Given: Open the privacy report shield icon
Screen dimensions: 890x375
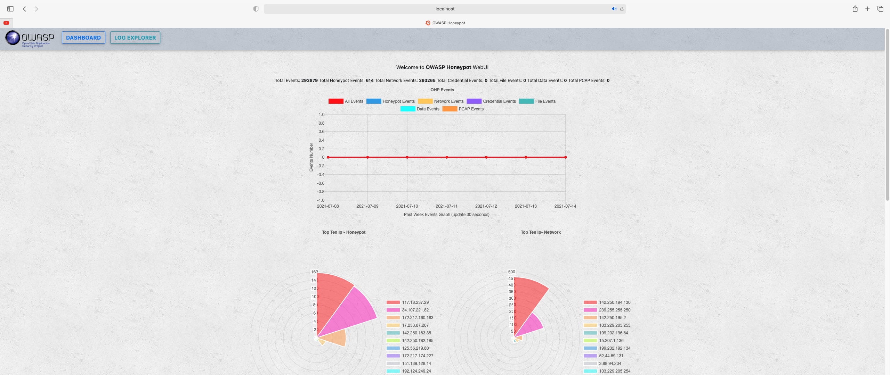Looking at the screenshot, I should tap(256, 9).
